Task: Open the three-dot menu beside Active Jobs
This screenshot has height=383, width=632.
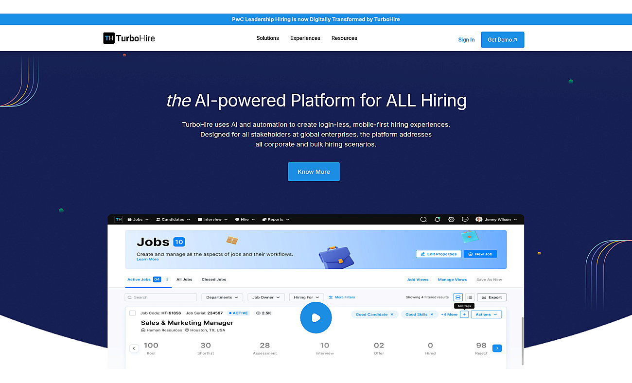Action: (167, 279)
